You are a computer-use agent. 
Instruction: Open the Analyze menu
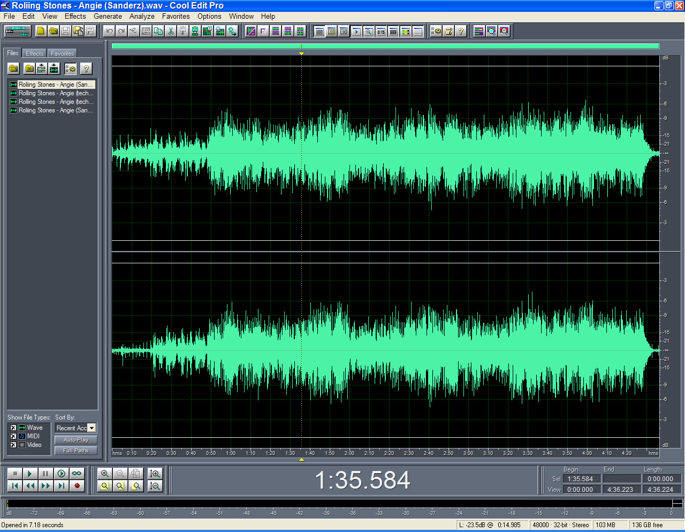pos(142,16)
